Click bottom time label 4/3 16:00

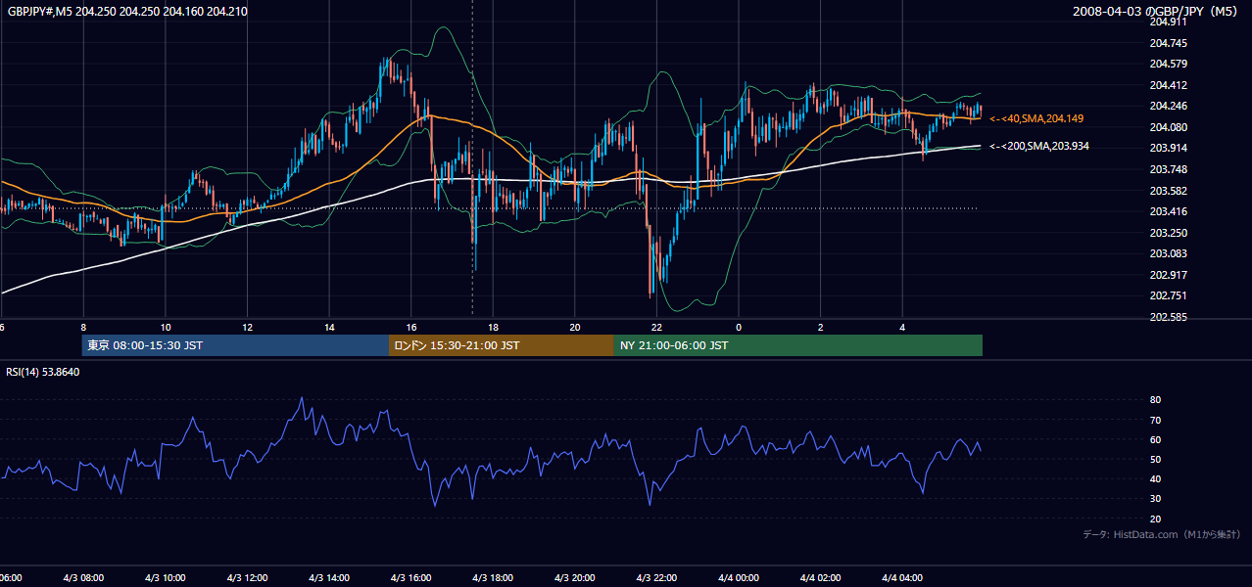(x=410, y=578)
